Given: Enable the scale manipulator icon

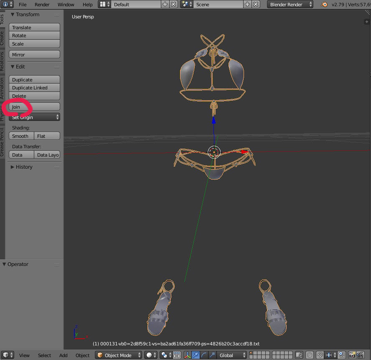Looking at the screenshot, I should [212, 355].
